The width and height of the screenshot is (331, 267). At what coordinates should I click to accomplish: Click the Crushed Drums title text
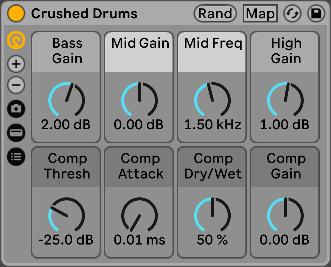[84, 14]
